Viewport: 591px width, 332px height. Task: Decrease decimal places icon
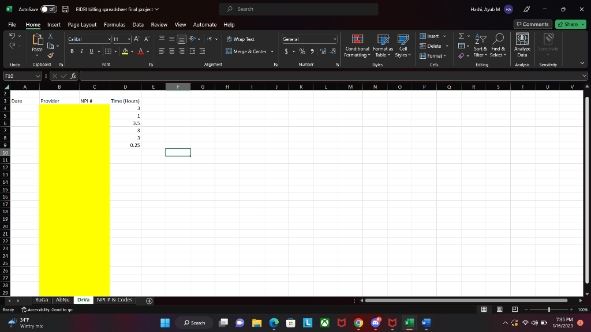pyautogui.click(x=333, y=51)
